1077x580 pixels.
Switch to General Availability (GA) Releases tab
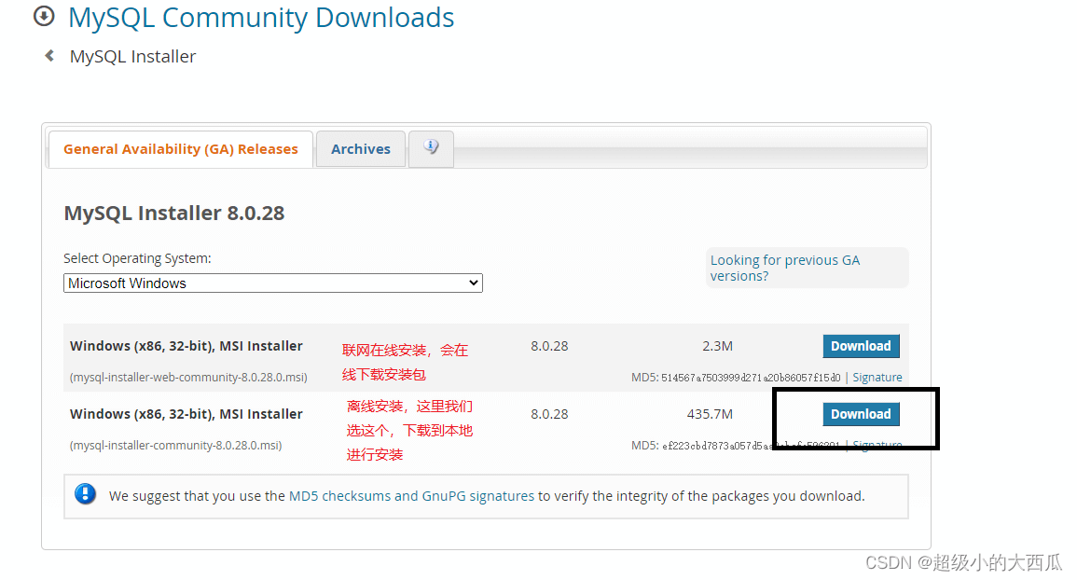pos(181,149)
